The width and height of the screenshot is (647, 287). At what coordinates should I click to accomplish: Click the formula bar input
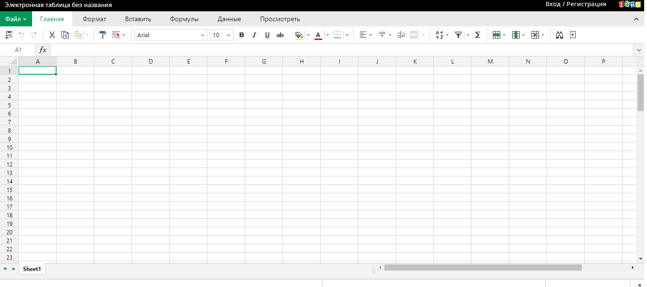pyautogui.click(x=342, y=50)
